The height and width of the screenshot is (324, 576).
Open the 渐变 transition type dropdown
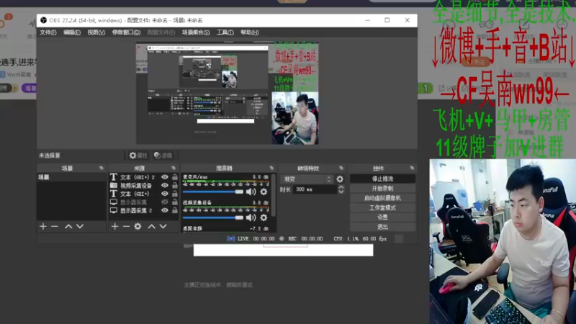click(x=307, y=179)
